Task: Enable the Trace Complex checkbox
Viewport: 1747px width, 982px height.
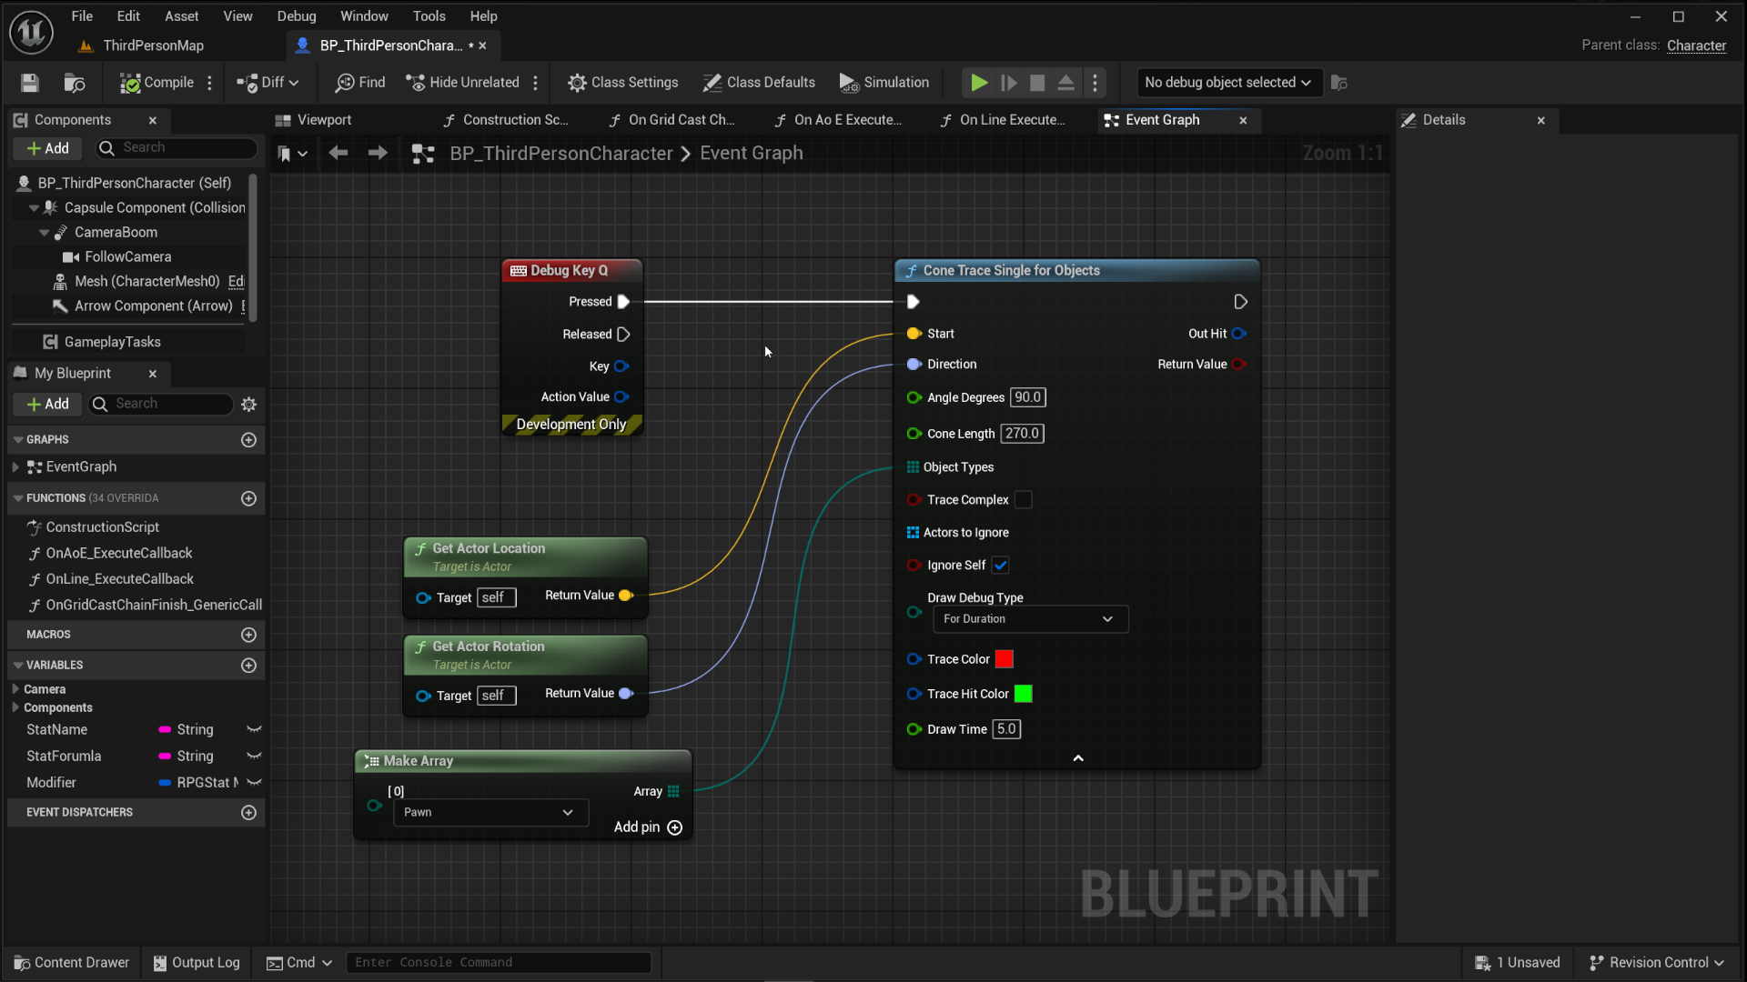Action: coord(1024,500)
